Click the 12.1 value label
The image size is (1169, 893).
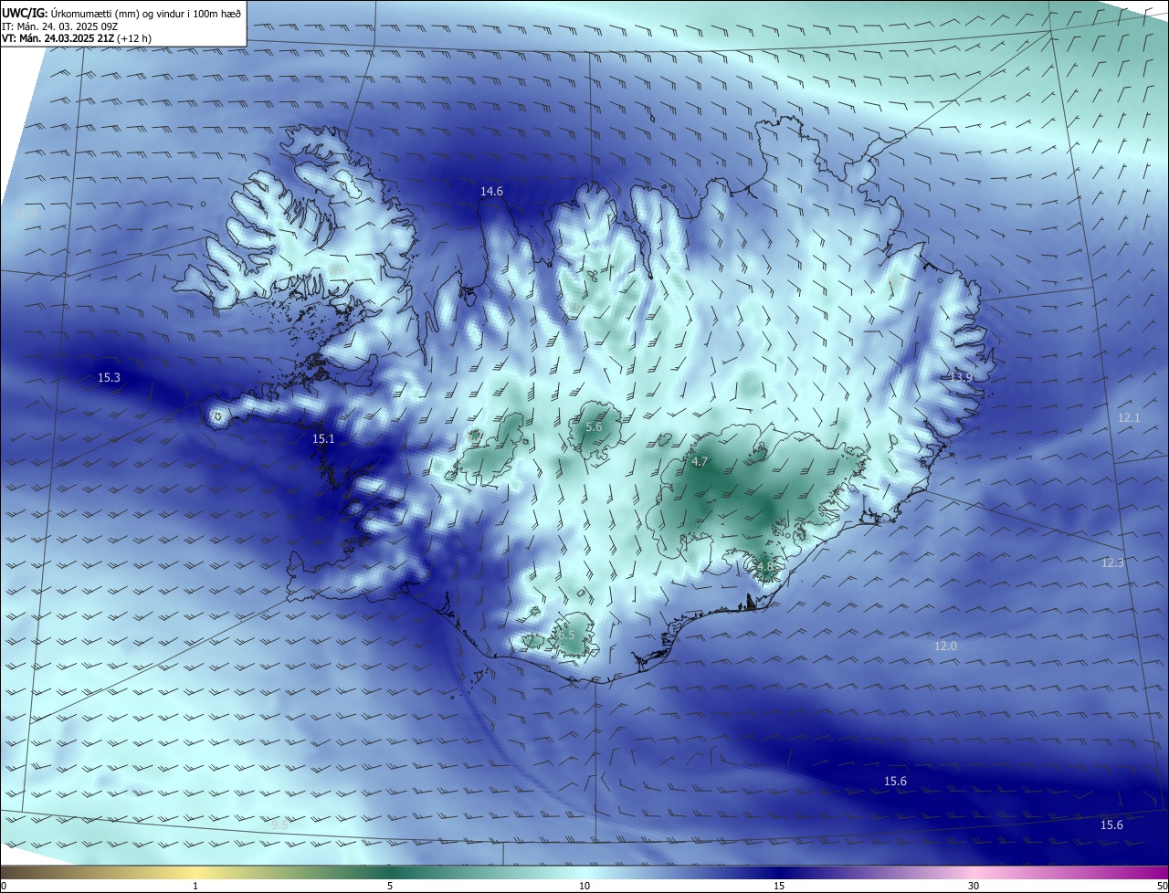(x=1129, y=417)
